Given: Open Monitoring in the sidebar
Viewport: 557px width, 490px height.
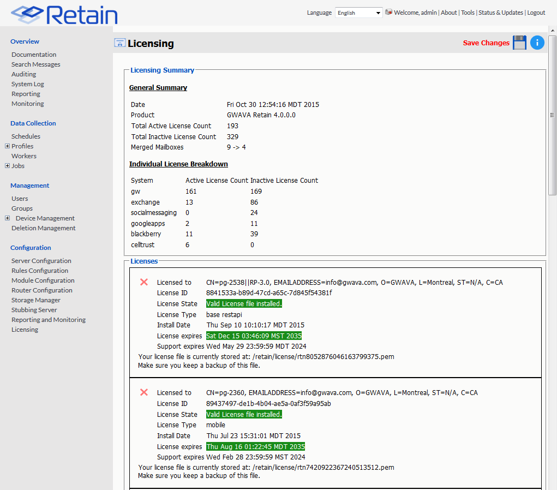Looking at the screenshot, I should 27,104.
